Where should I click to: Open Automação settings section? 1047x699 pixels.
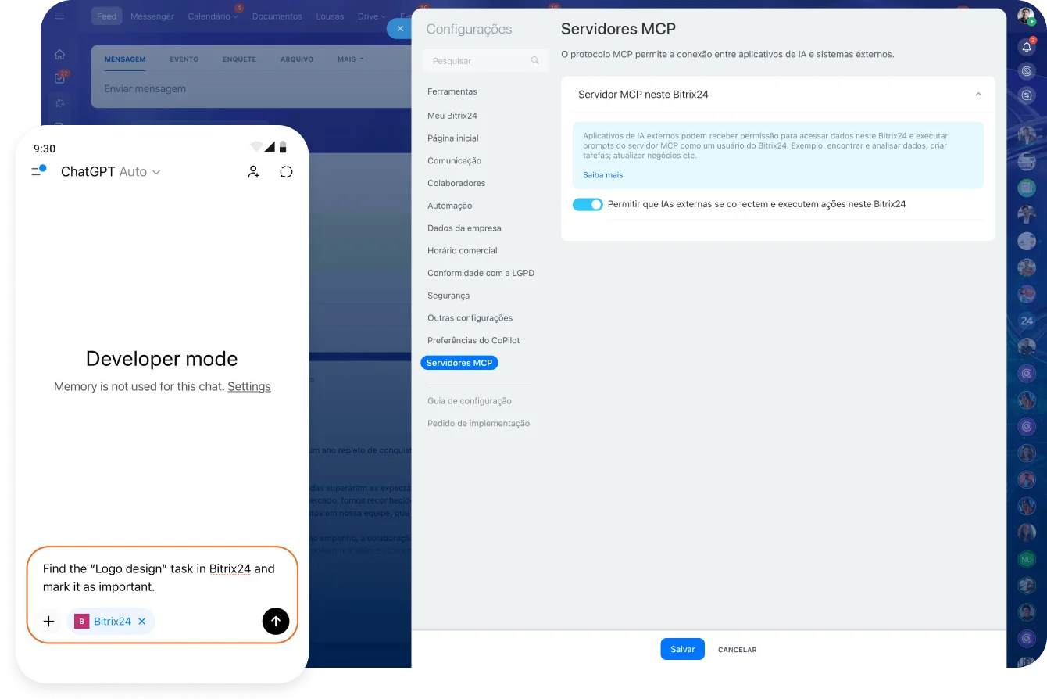450,206
